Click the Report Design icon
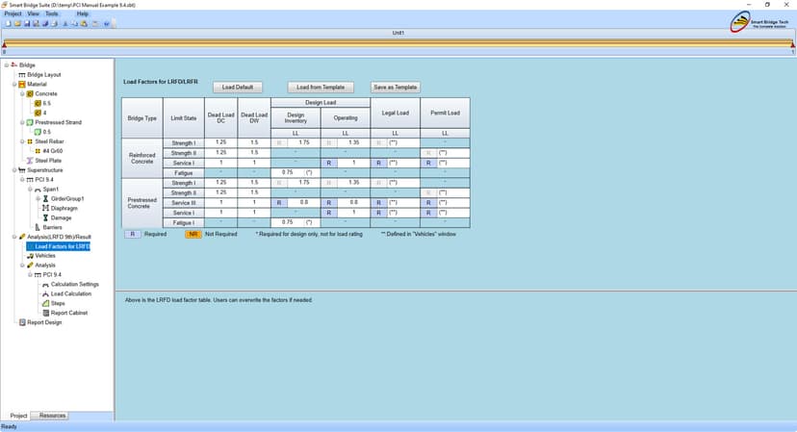 pyautogui.click(x=22, y=322)
